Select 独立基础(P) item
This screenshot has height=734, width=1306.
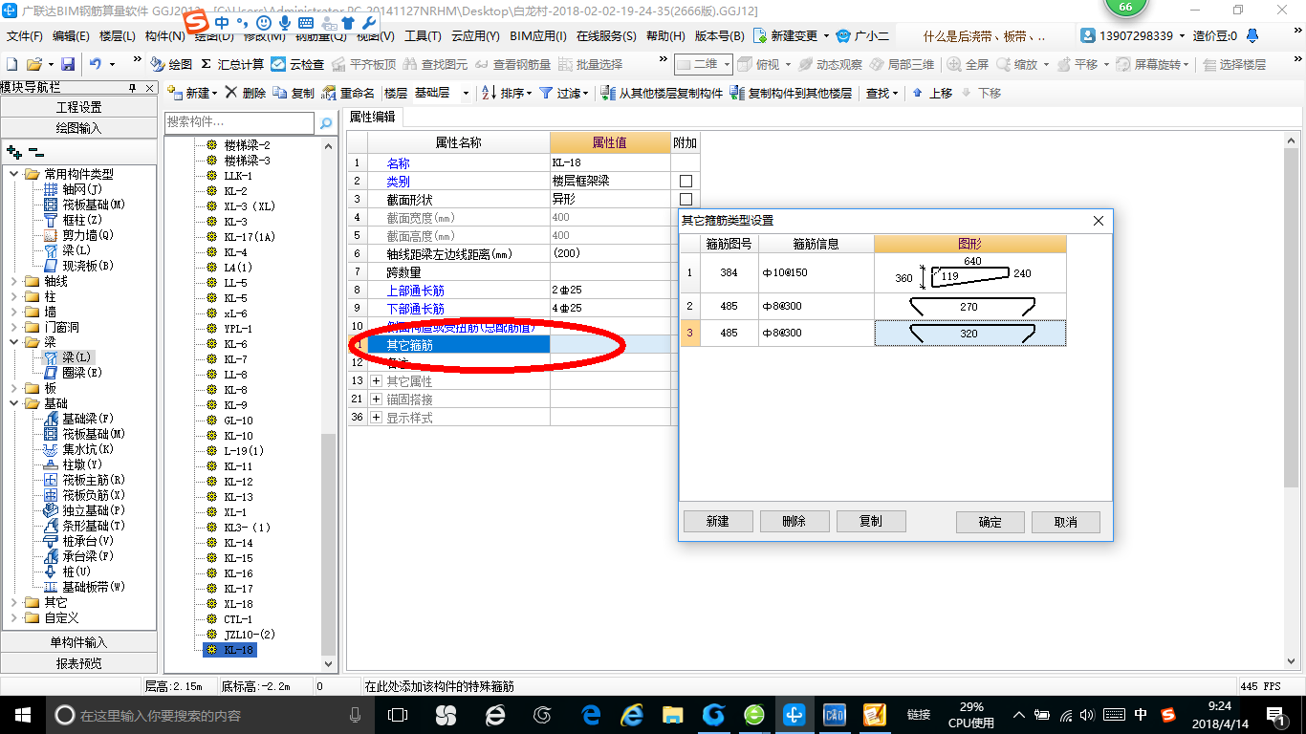(84, 510)
